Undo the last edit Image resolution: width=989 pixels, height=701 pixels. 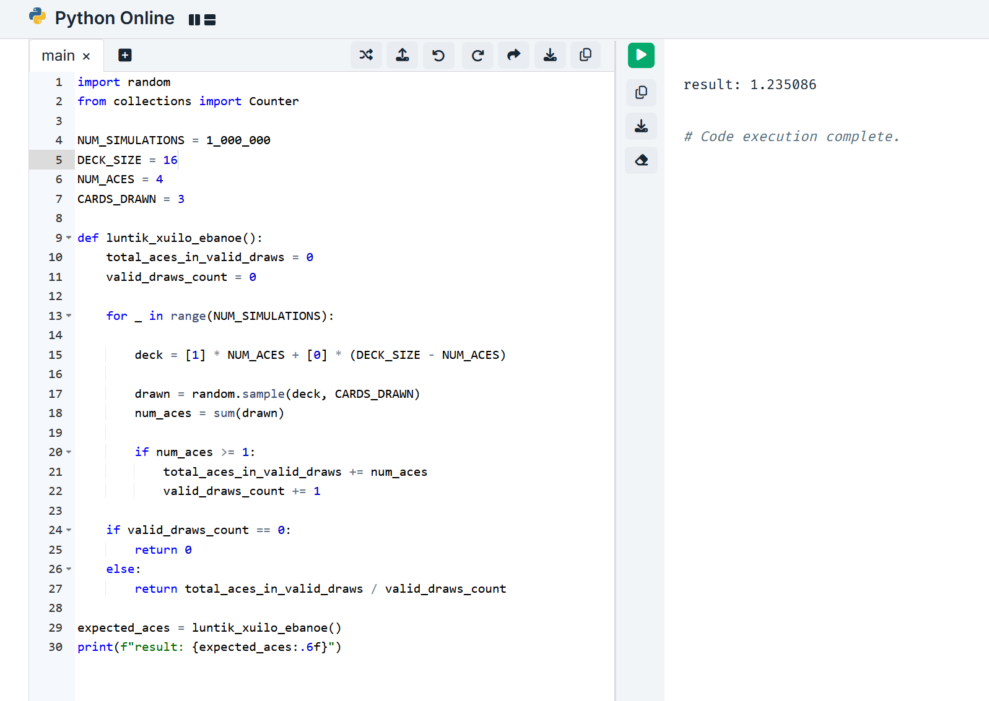(438, 56)
